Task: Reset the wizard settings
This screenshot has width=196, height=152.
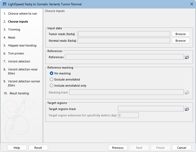Action: coord(38,148)
